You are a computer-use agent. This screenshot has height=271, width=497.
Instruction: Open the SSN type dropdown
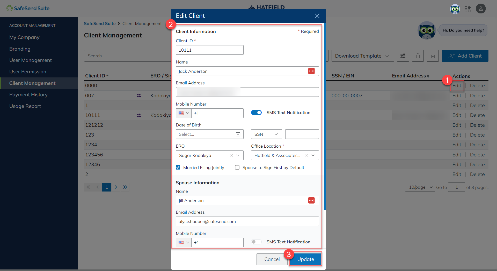tap(266, 134)
